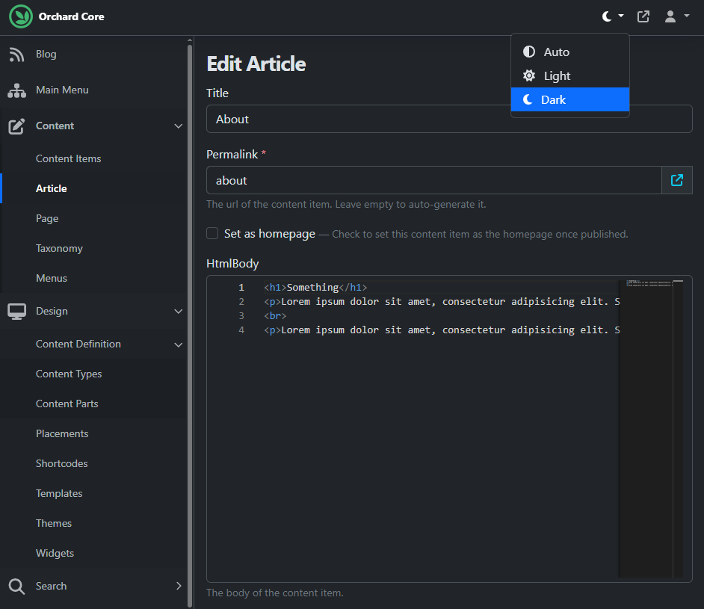Open Content Parts
This screenshot has height=609, width=704.
(67, 404)
